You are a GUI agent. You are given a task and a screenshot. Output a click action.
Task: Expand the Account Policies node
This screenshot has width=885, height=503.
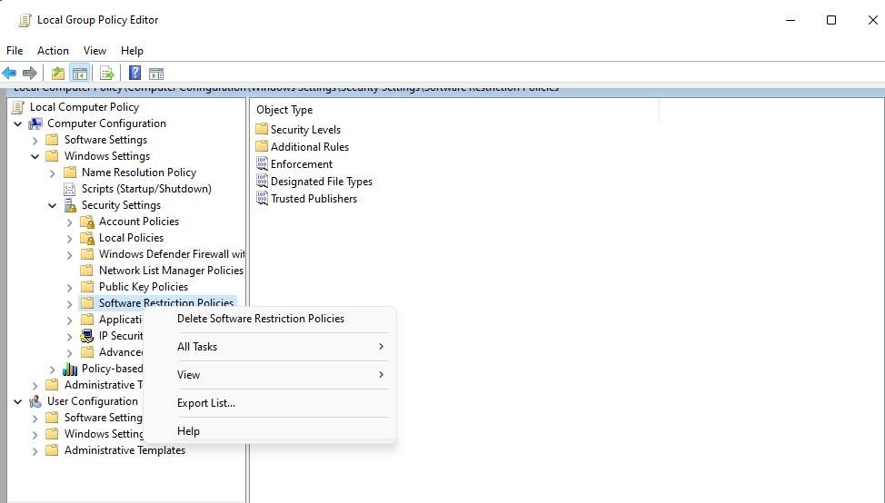(x=69, y=222)
